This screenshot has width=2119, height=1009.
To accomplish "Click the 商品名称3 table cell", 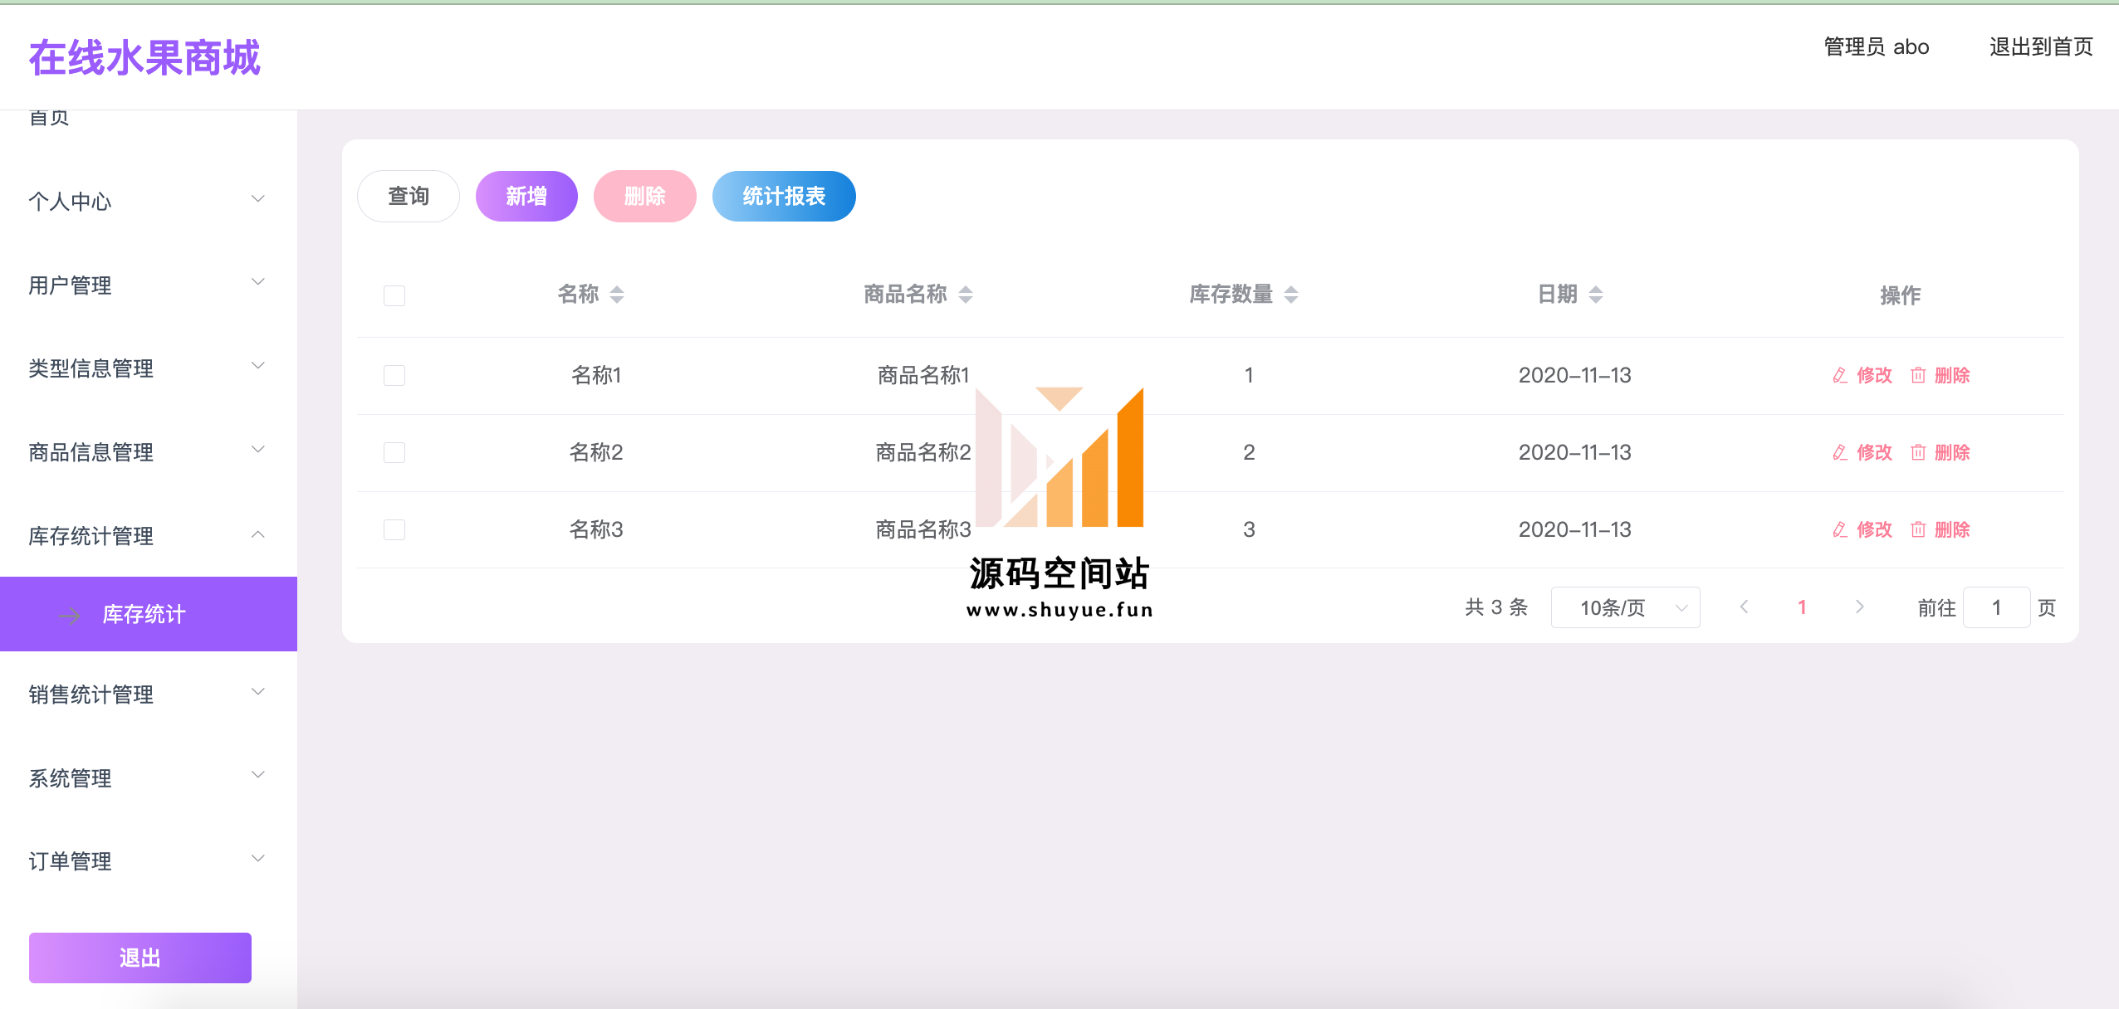I will click(x=923, y=529).
